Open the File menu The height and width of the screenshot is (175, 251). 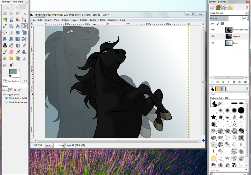(34, 20)
